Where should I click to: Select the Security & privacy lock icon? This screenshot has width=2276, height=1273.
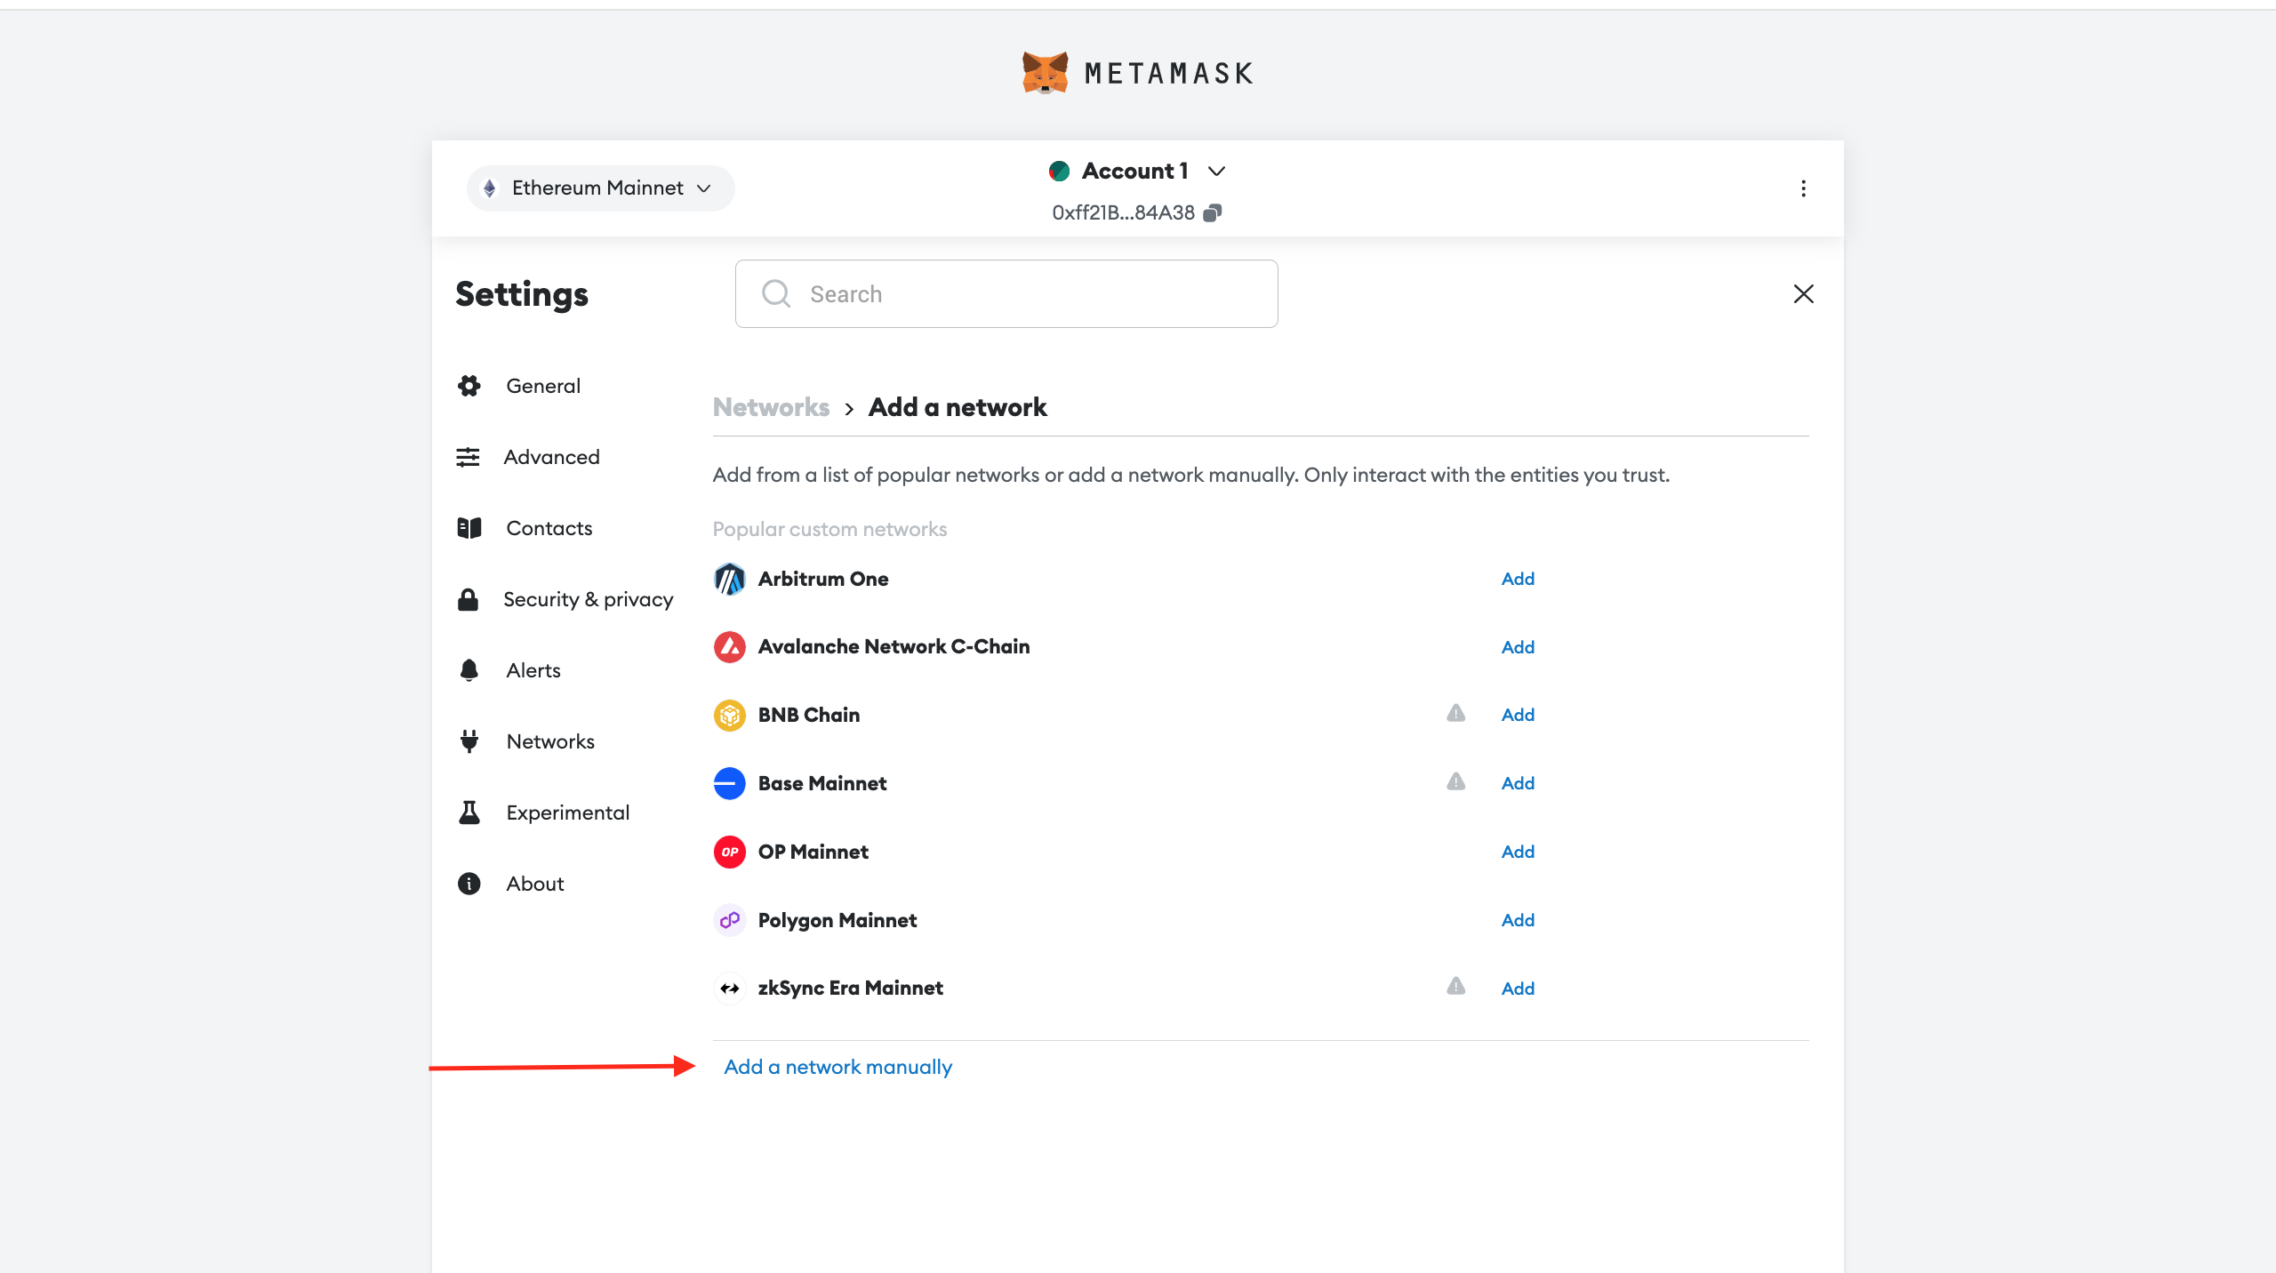pos(469,598)
